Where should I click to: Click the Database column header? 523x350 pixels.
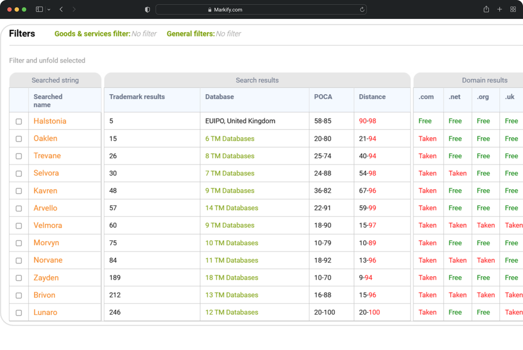[220, 97]
